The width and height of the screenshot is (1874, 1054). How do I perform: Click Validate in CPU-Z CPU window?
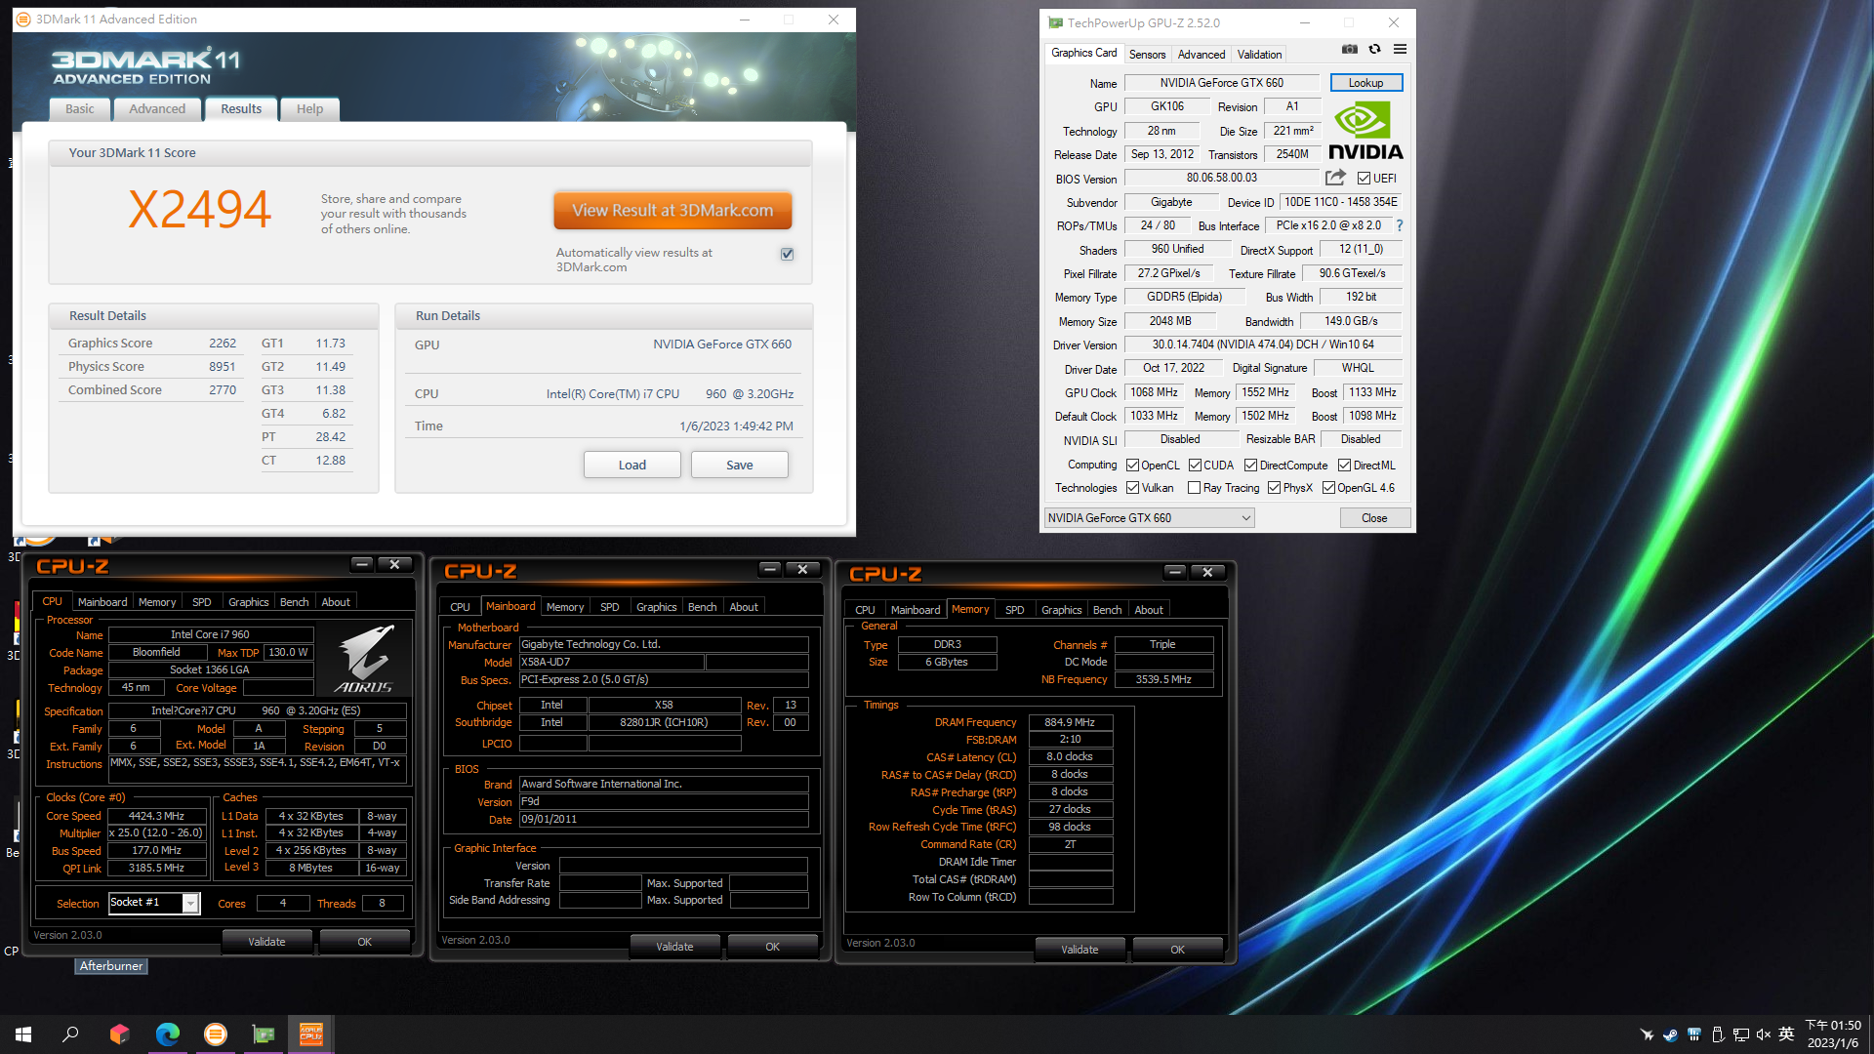[x=266, y=942]
